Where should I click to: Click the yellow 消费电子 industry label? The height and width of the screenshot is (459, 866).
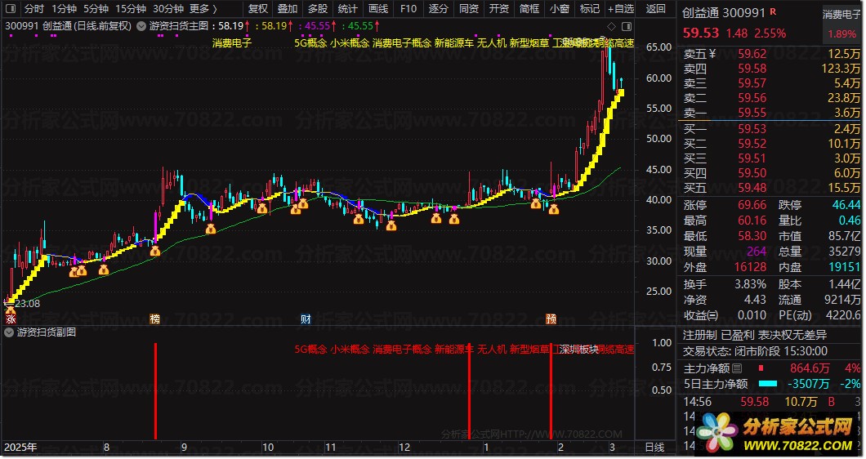(x=231, y=43)
